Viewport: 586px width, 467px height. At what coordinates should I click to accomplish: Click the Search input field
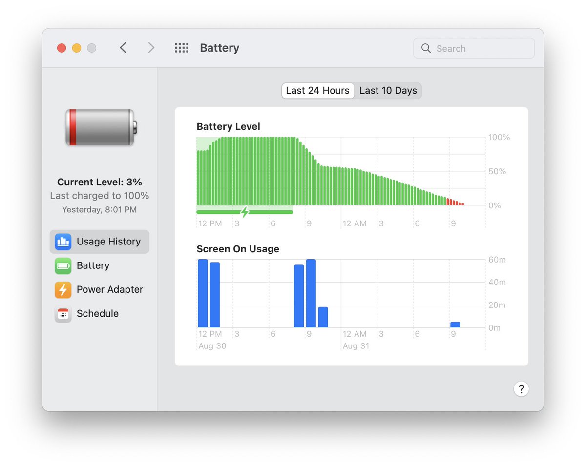[474, 48]
